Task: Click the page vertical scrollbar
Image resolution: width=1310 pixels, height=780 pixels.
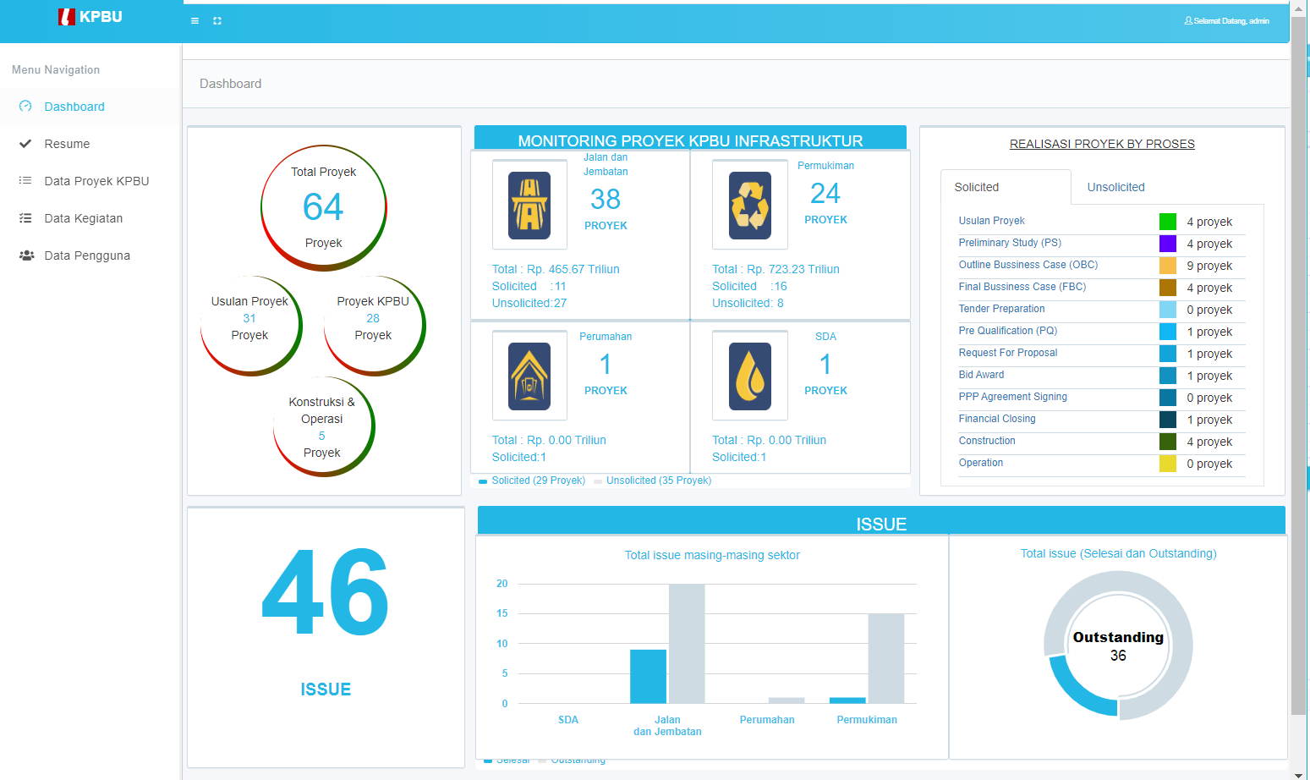Action: click(1298, 364)
